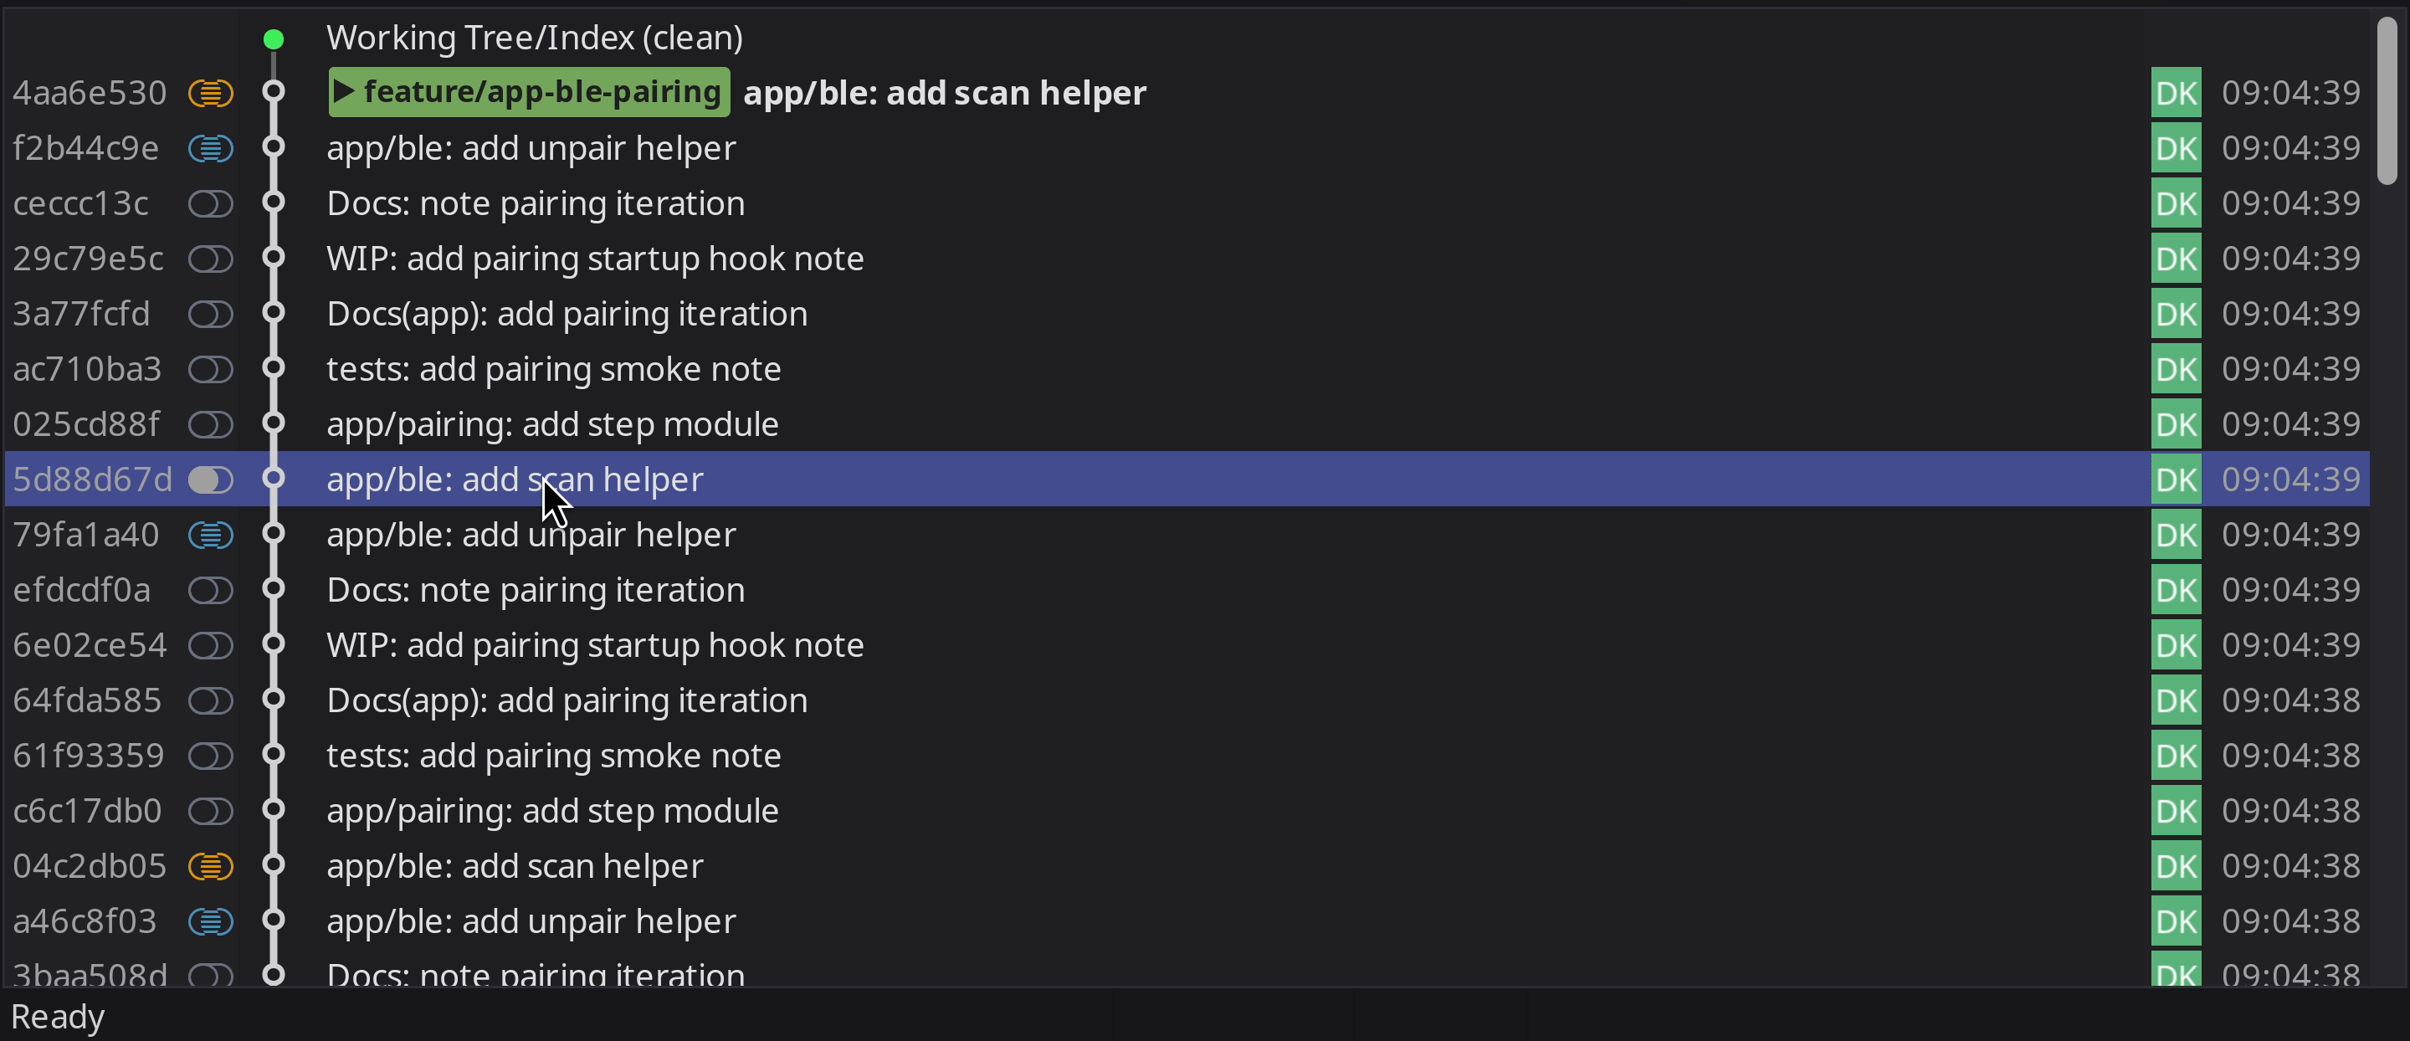Click blue status icon beside commit 79fa1a40

(x=211, y=534)
